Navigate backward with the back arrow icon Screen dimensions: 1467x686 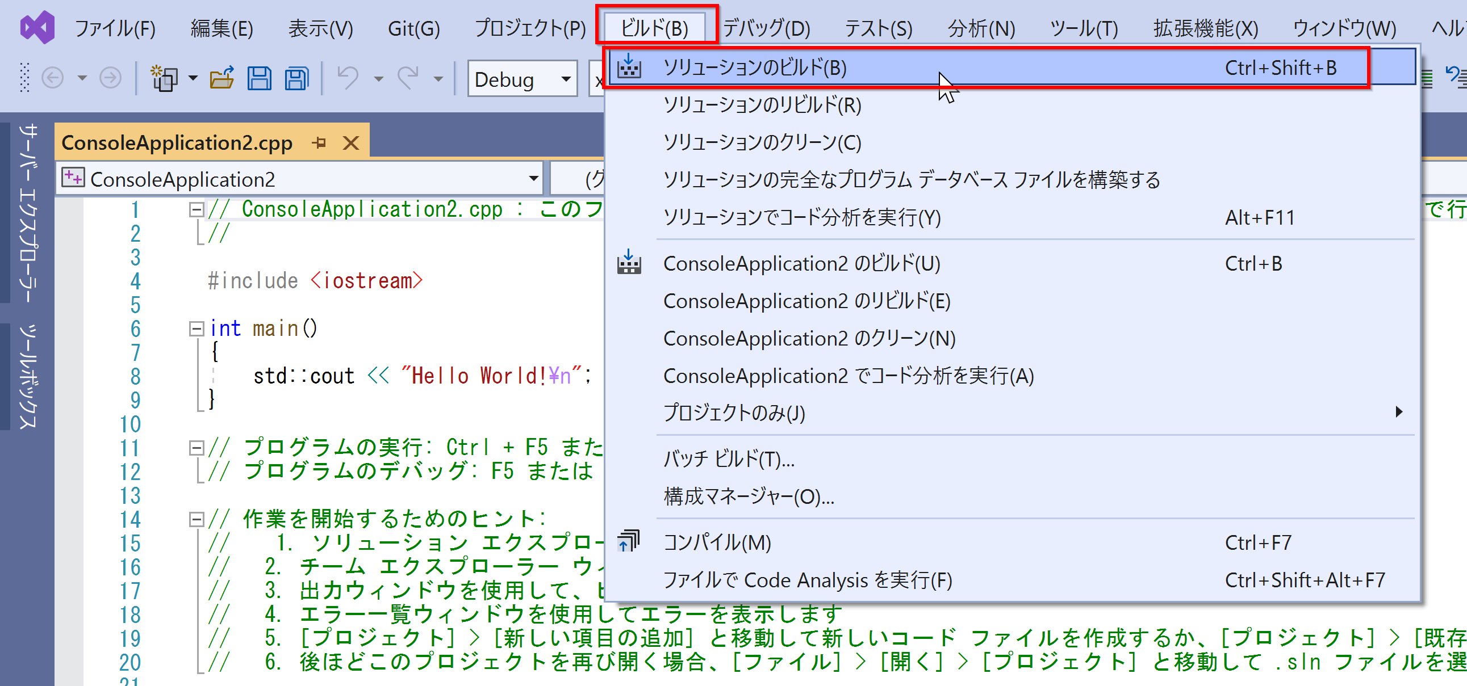53,78
